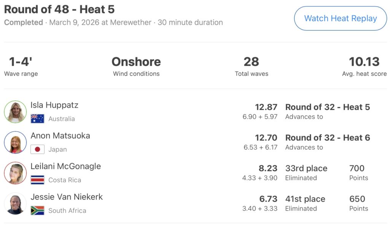Click the Round of 48 - Heat 5 heading
The width and height of the screenshot is (392, 227).
pos(59,9)
